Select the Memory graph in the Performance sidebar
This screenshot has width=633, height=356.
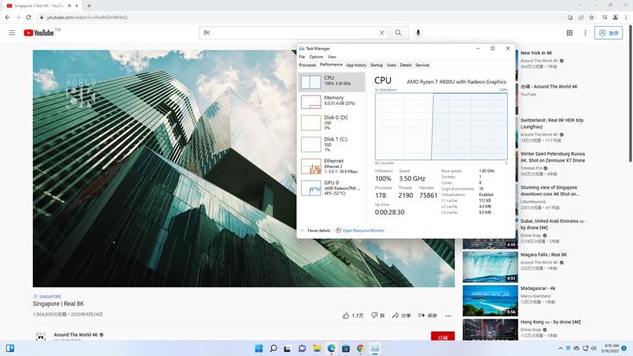(331, 101)
